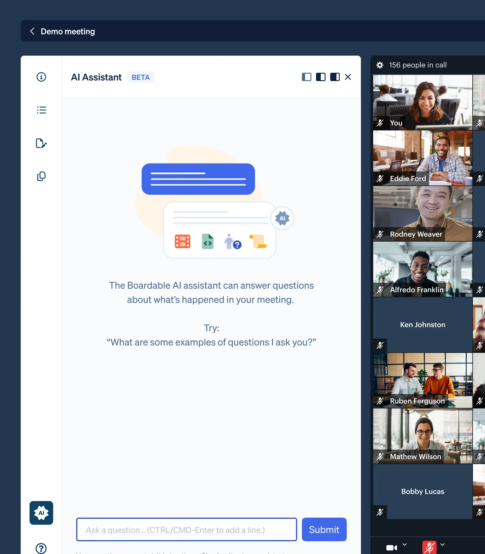Click muted mic icon beside Mathew Wilson
The height and width of the screenshot is (554, 485).
click(380, 456)
